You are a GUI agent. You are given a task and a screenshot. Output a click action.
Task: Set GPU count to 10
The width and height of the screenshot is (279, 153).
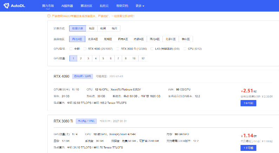click(x=134, y=58)
